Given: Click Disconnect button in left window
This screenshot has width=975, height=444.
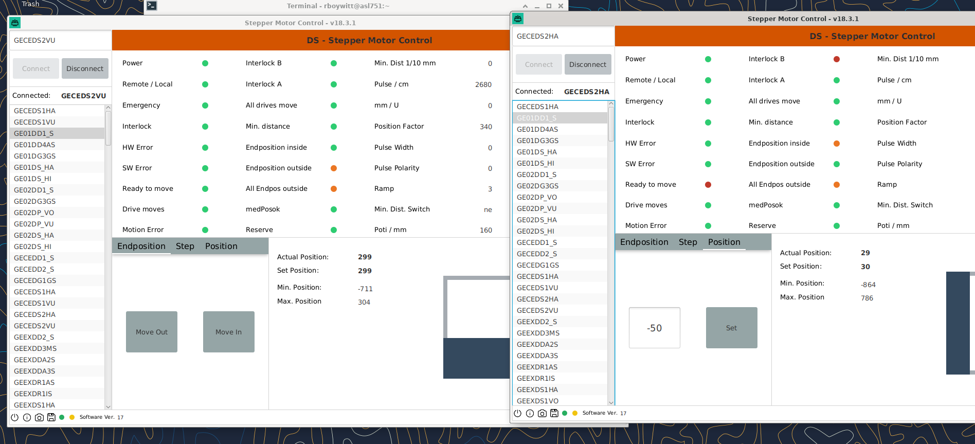Looking at the screenshot, I should click(85, 68).
